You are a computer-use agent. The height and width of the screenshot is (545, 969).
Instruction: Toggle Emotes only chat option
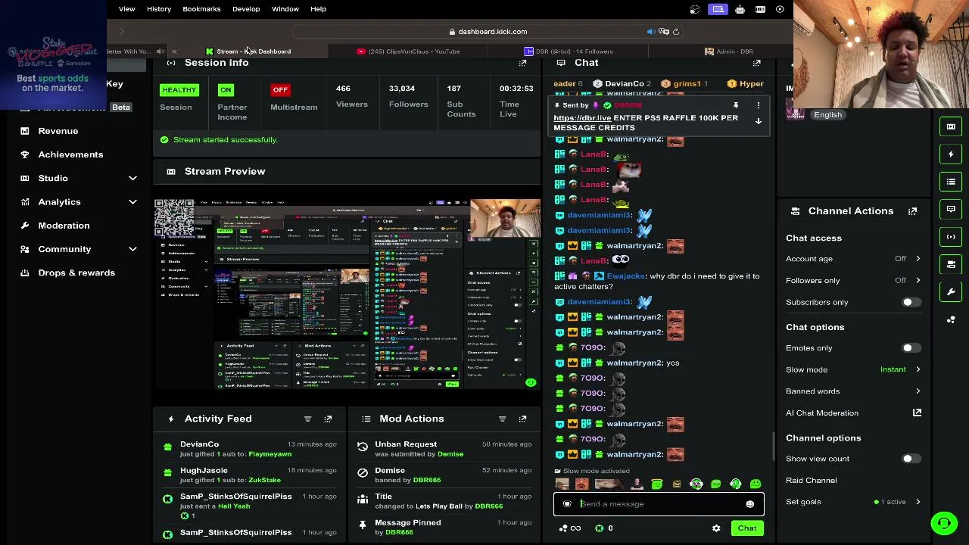(911, 348)
